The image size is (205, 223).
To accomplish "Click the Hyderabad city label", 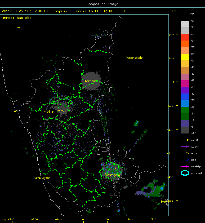I will click(x=134, y=58).
